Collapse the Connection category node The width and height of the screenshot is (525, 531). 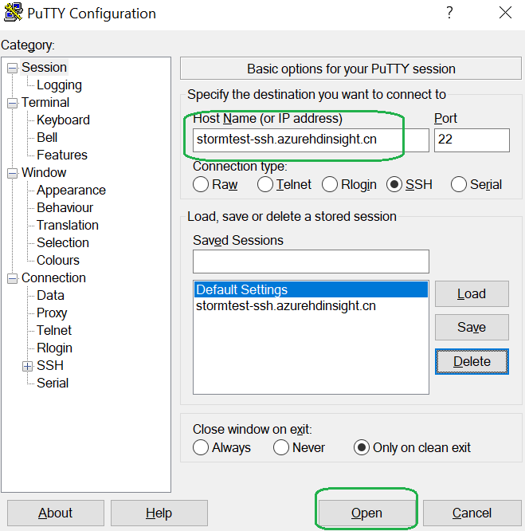[x=12, y=278]
